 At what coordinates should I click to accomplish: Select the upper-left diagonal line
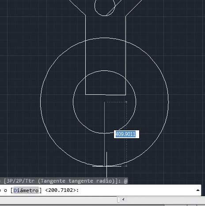76,8
